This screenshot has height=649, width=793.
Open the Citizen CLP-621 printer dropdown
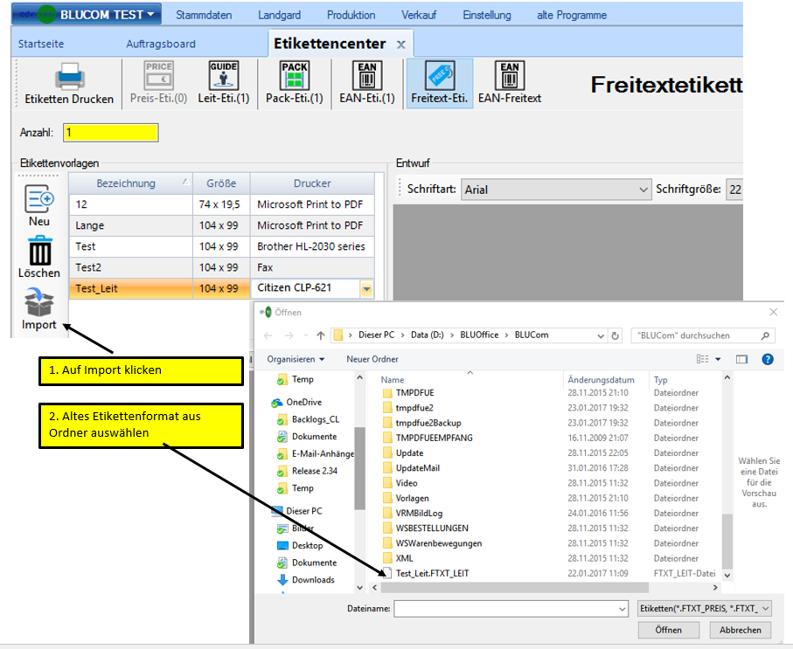click(366, 289)
